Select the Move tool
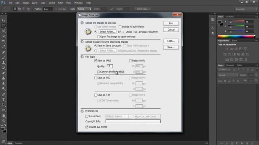This screenshot has height=145, width=259. click(x=4, y=21)
